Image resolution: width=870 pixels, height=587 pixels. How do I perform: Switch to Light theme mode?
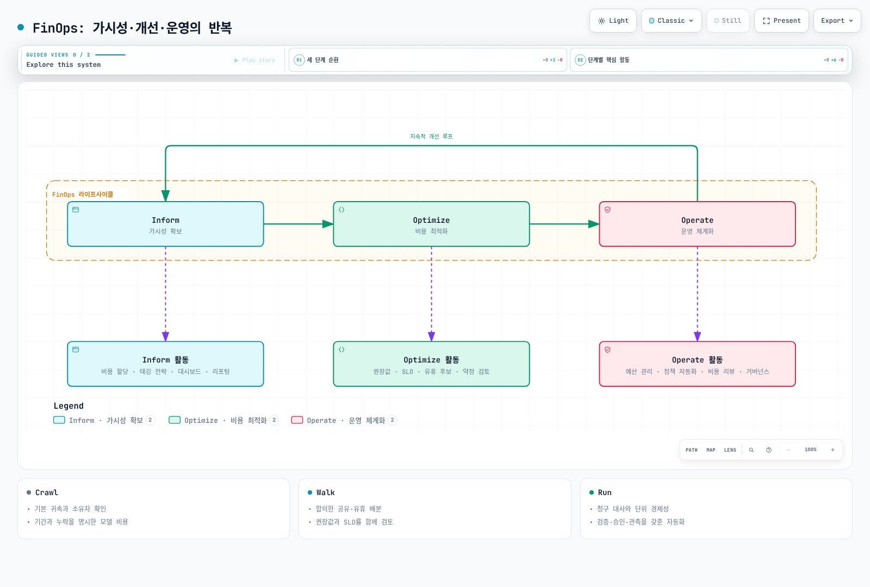pos(613,21)
